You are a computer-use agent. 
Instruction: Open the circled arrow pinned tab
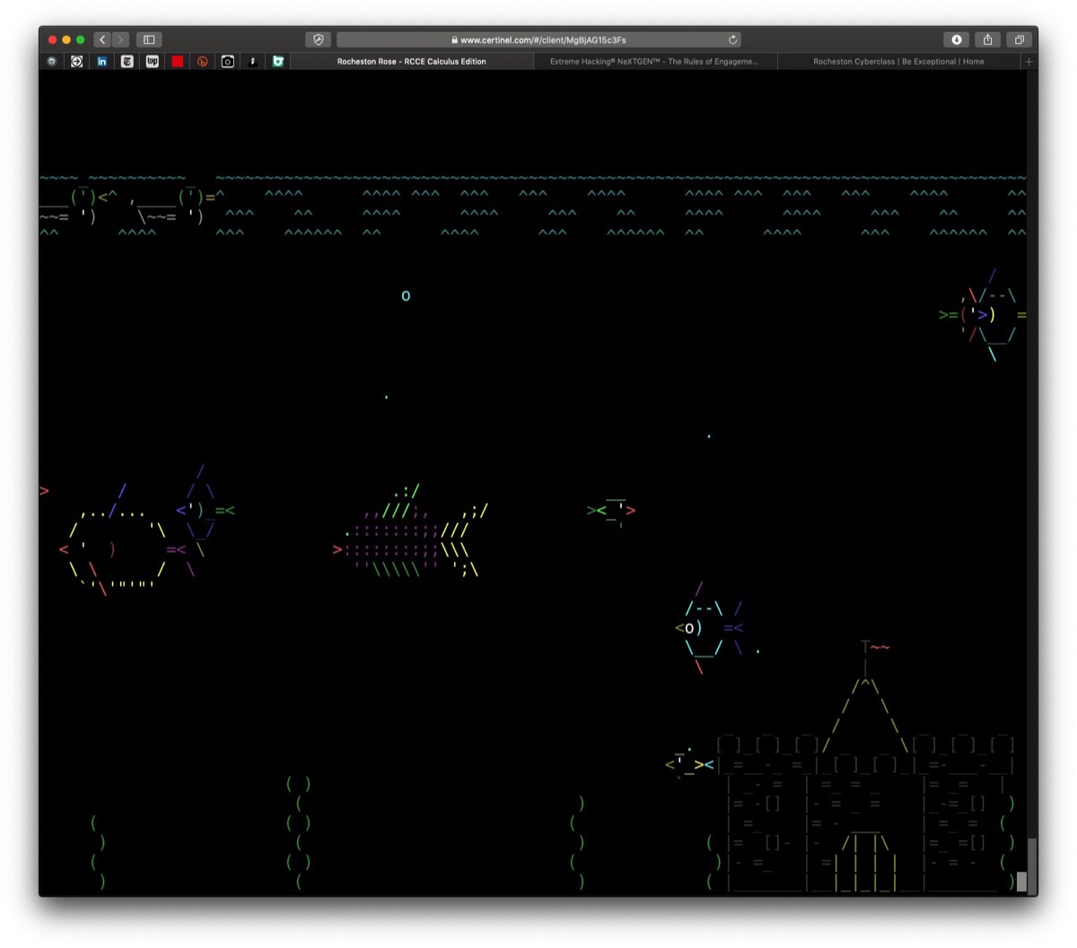click(x=77, y=62)
